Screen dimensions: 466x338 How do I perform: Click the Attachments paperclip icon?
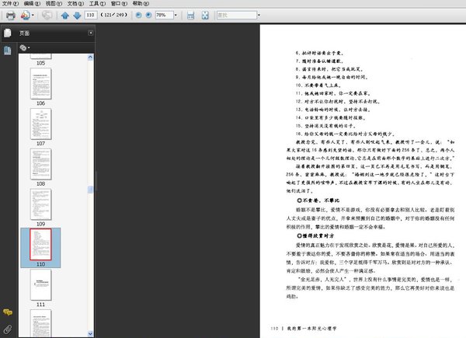(x=8, y=329)
